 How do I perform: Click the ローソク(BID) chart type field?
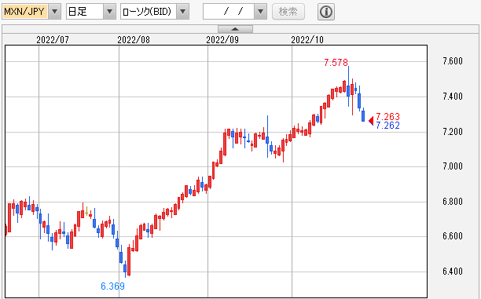[149, 12]
